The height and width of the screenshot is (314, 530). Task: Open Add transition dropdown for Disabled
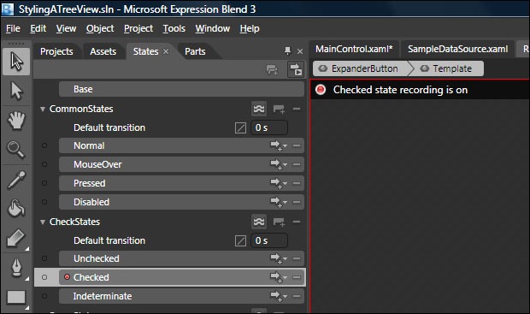tap(279, 202)
